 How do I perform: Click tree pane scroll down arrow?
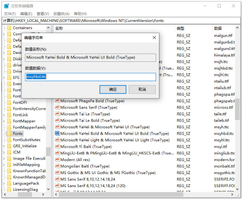point(48,189)
